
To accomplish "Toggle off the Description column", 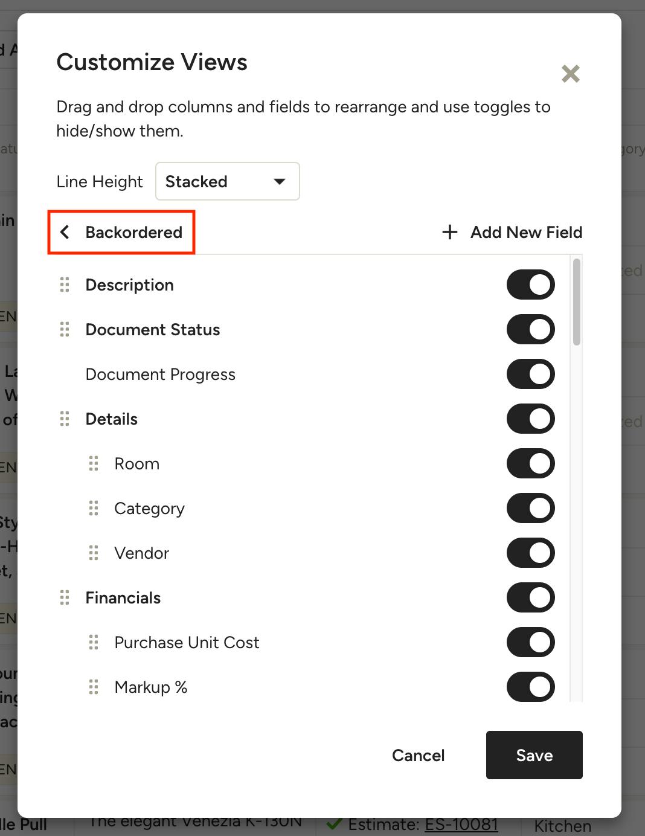I will (530, 285).
